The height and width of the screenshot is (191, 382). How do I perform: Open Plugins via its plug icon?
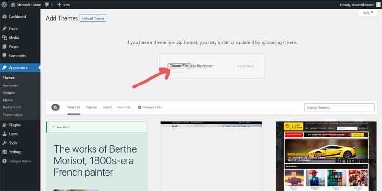tap(4, 125)
